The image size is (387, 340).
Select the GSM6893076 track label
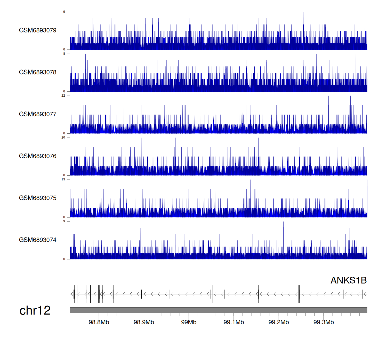click(38, 156)
